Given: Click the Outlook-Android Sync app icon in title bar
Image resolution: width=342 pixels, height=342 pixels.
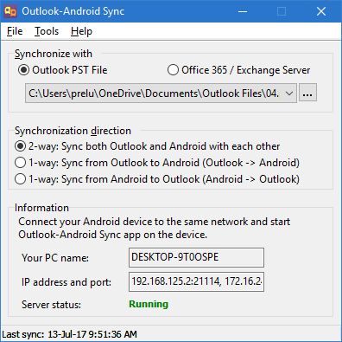Looking at the screenshot, I should (x=10, y=11).
